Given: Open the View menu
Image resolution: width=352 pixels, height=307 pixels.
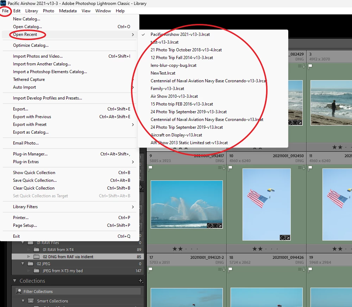Looking at the screenshot, I should [x=86, y=11].
